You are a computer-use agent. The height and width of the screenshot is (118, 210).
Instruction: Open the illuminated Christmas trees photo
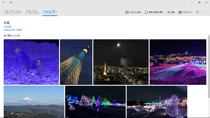[95, 102]
